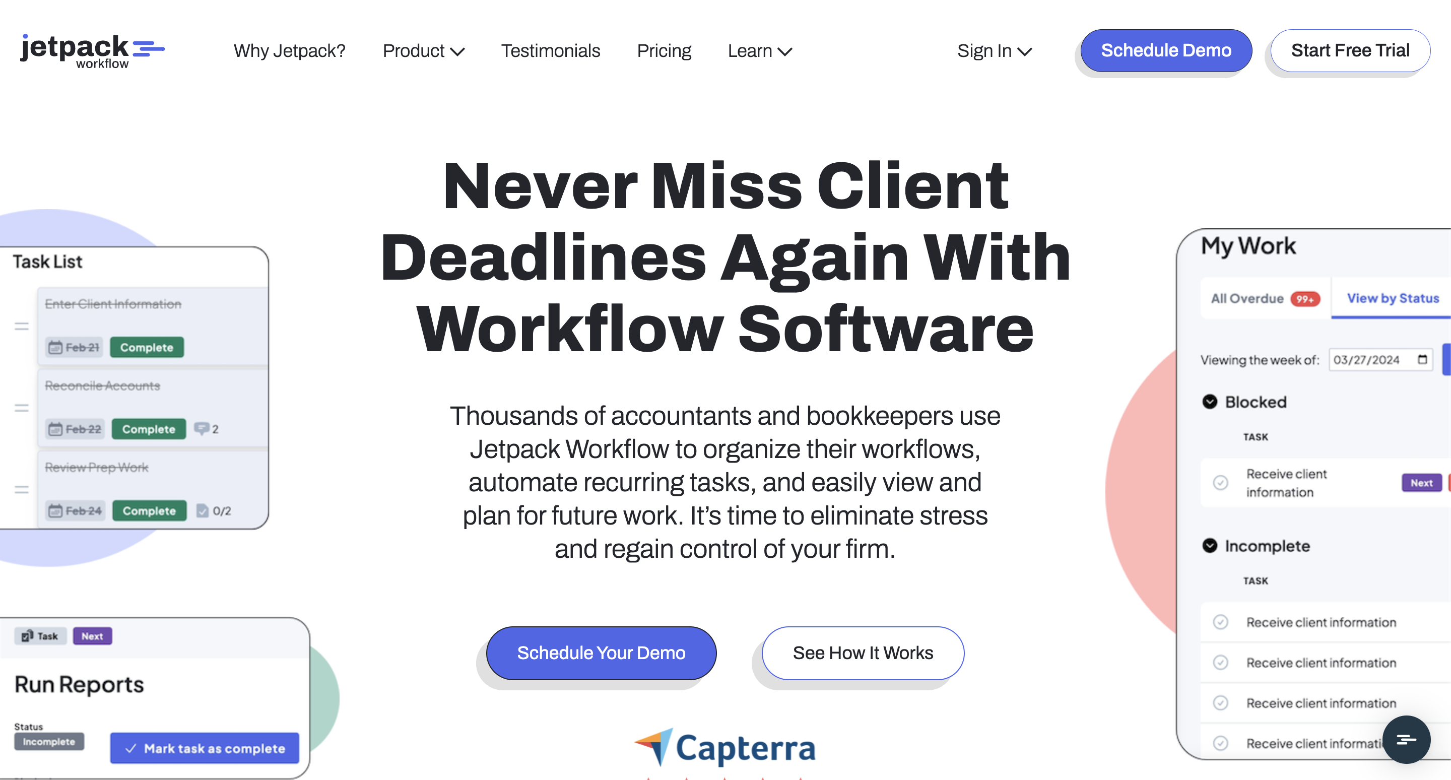This screenshot has height=780, width=1451.
Task: Toggle the Mark task as complete button
Action: 205,746
